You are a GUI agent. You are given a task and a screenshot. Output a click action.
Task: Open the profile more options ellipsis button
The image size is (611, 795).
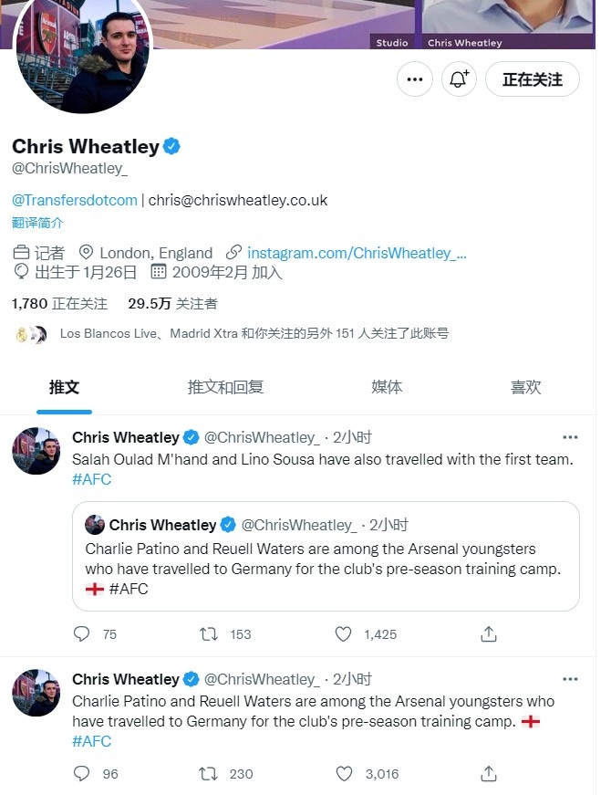pyautogui.click(x=414, y=79)
